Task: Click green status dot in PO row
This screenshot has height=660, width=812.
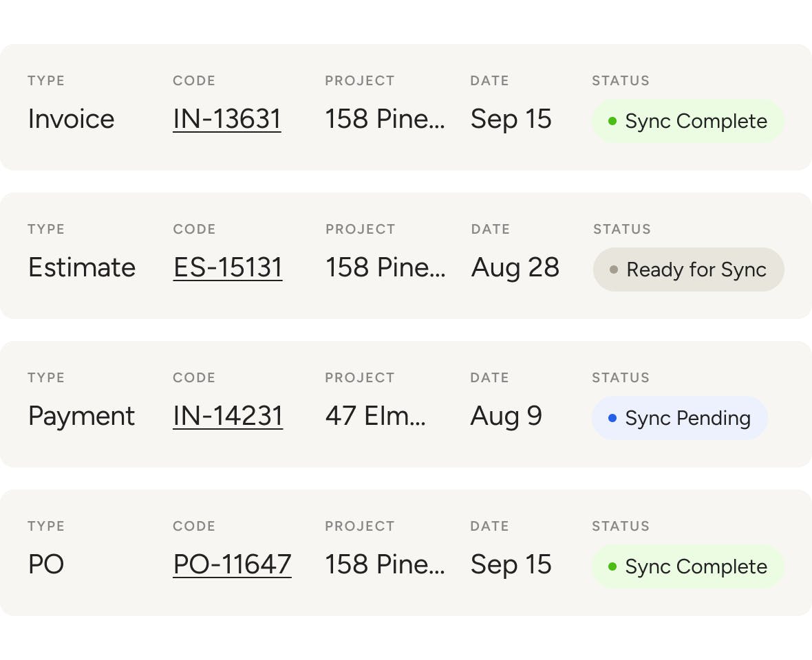Action: [x=612, y=567]
